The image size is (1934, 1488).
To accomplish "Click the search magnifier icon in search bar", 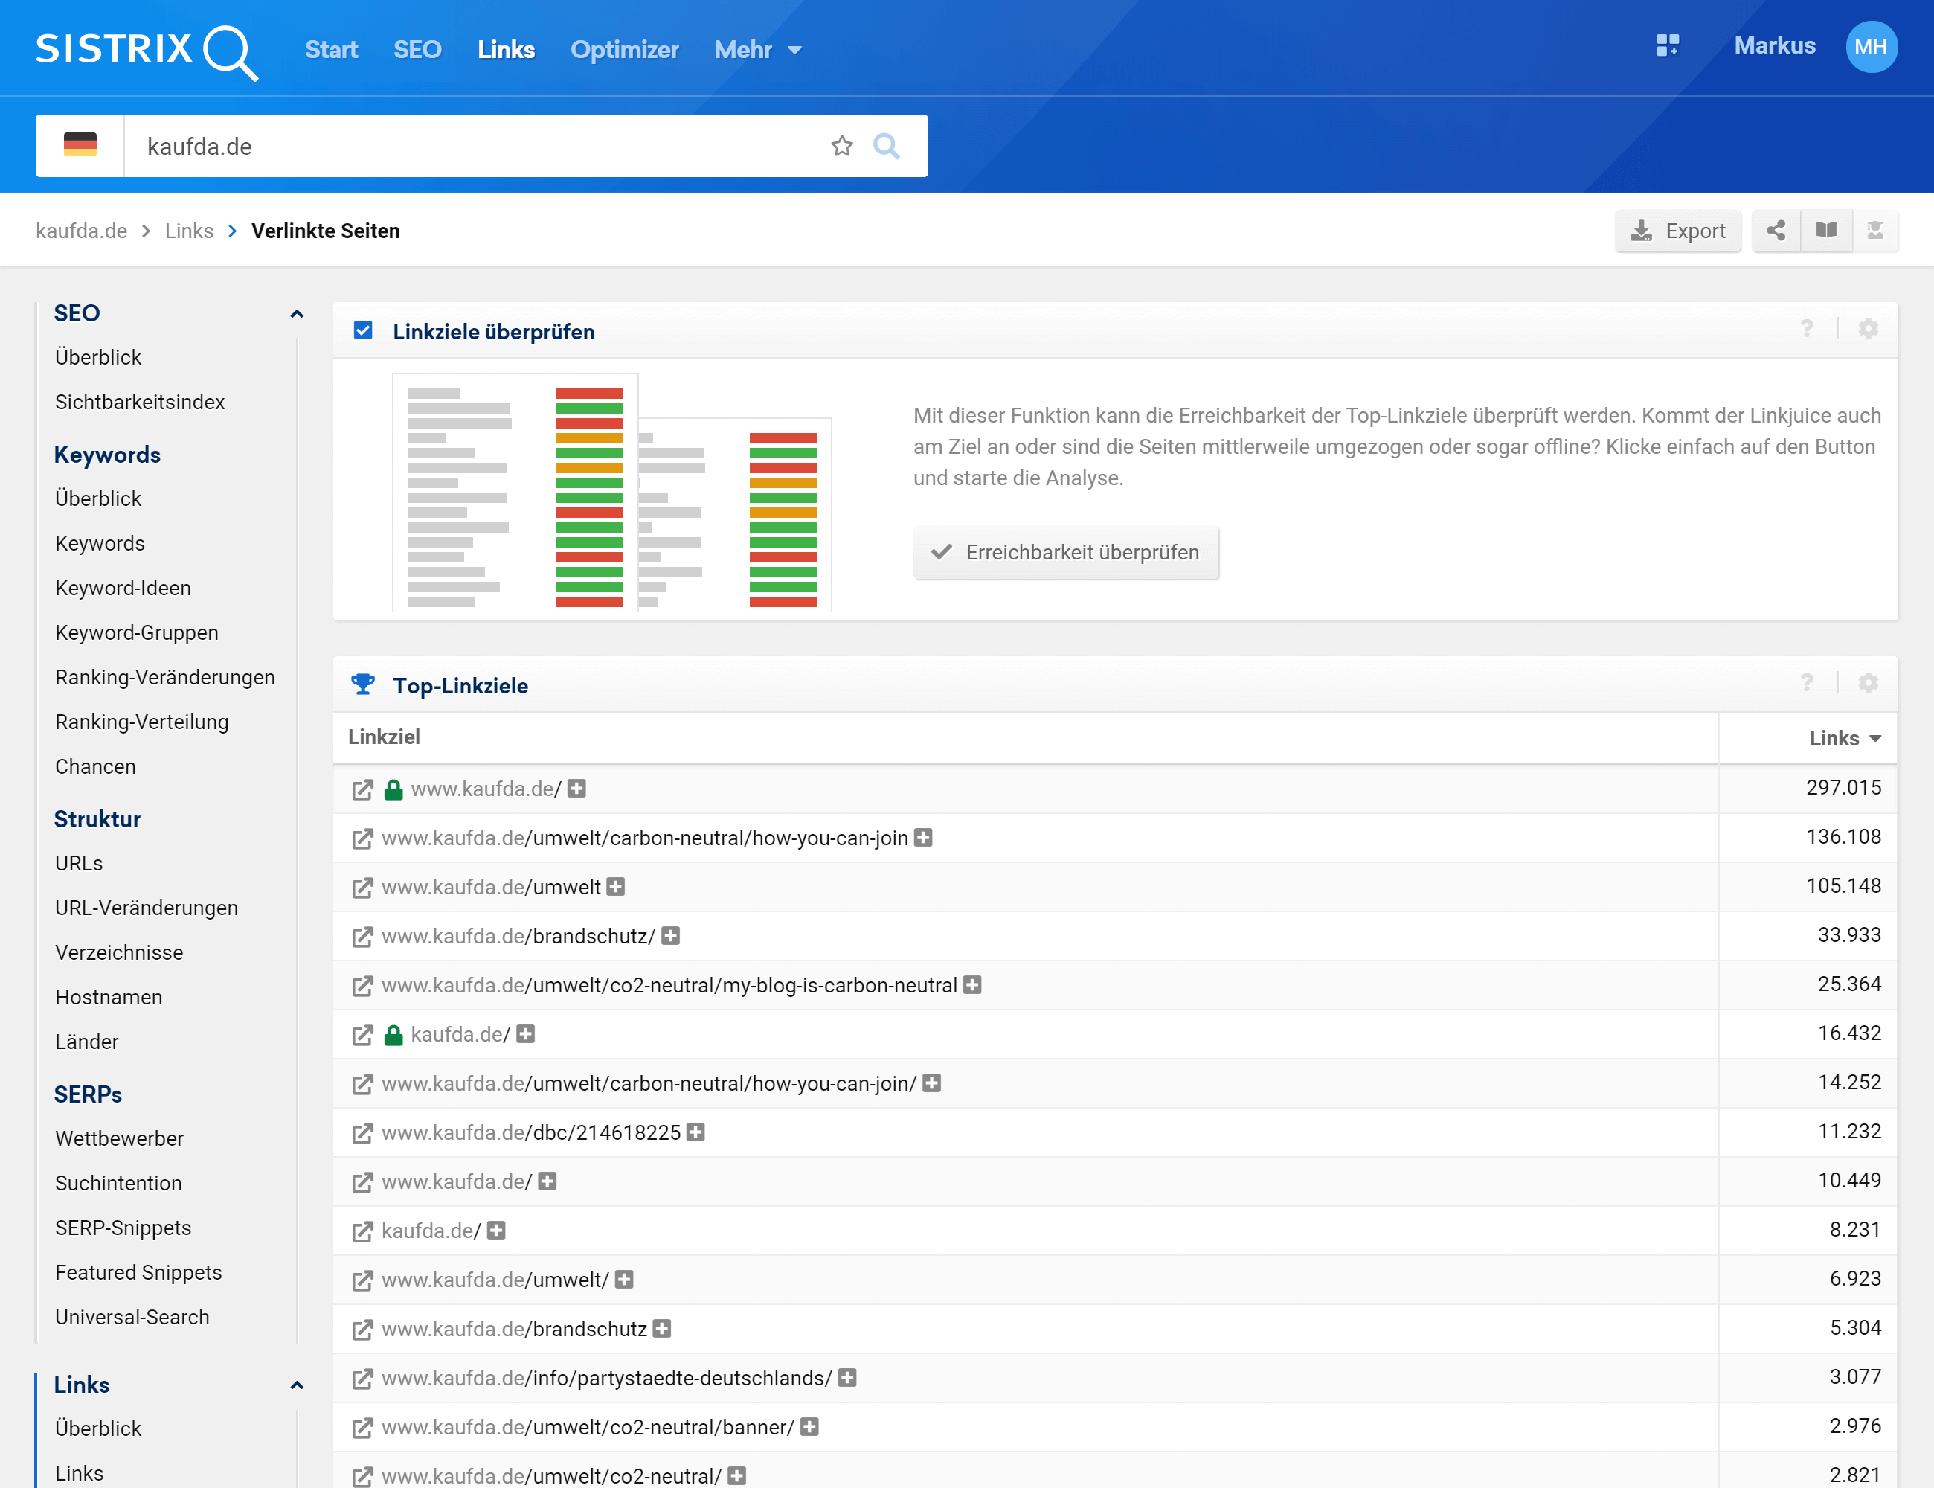I will 885,146.
